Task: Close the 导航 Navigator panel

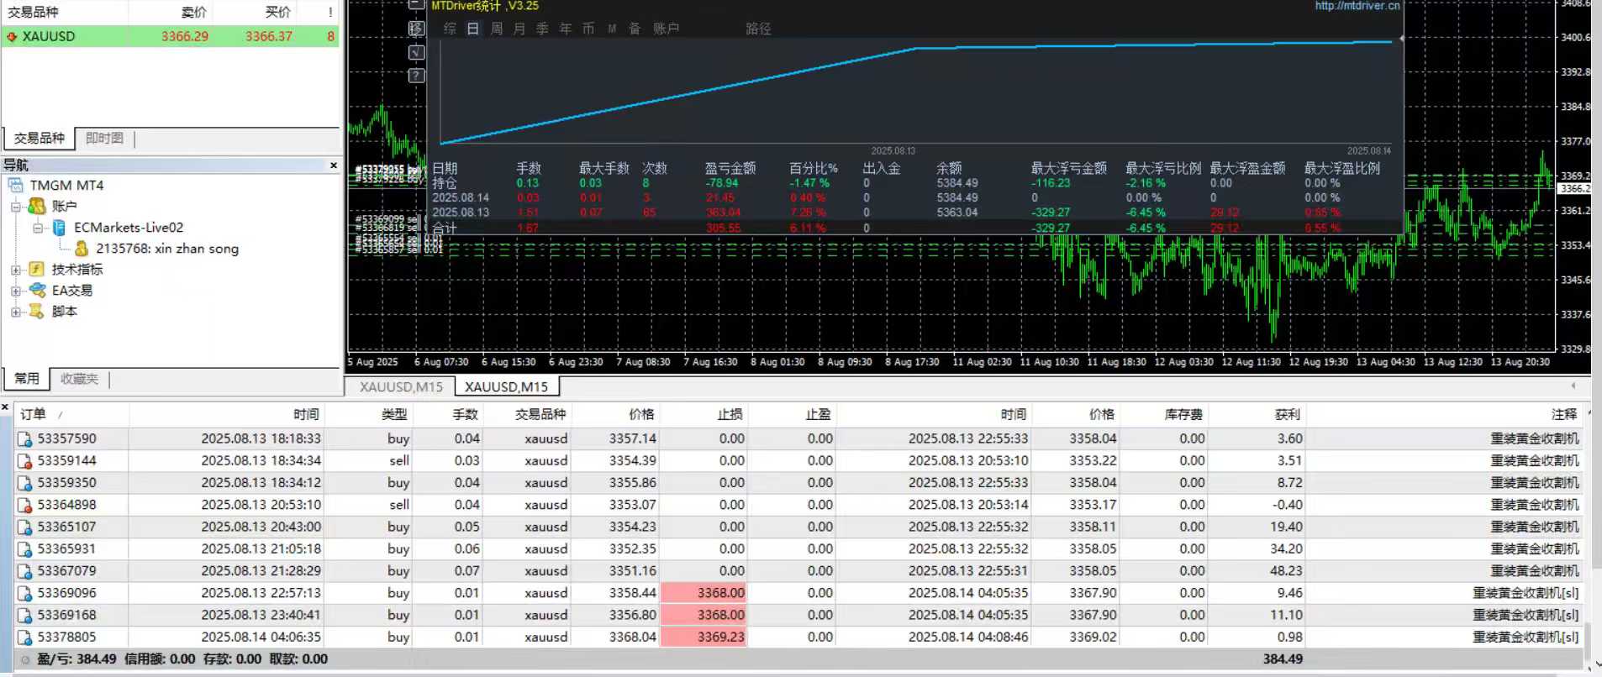Action: [x=334, y=165]
